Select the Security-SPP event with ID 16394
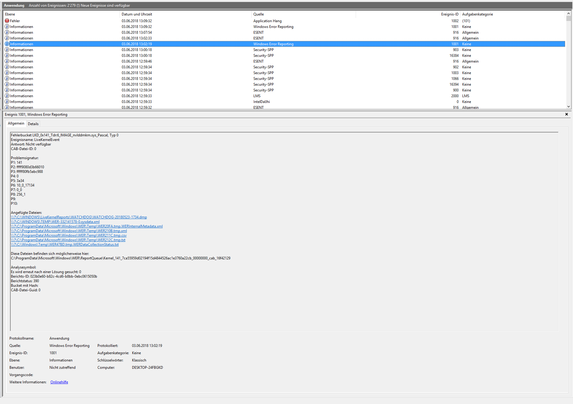 click(285, 84)
